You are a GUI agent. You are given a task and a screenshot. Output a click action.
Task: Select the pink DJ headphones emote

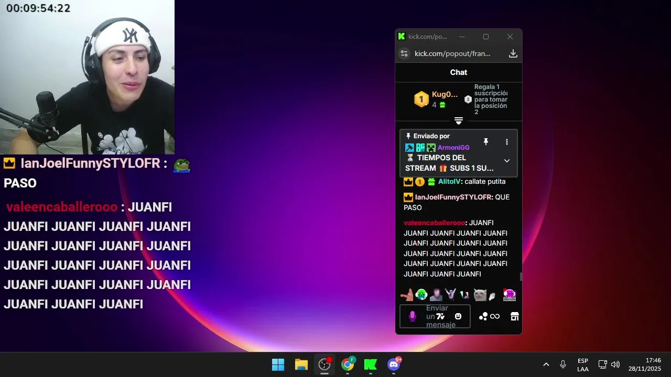tap(509, 295)
